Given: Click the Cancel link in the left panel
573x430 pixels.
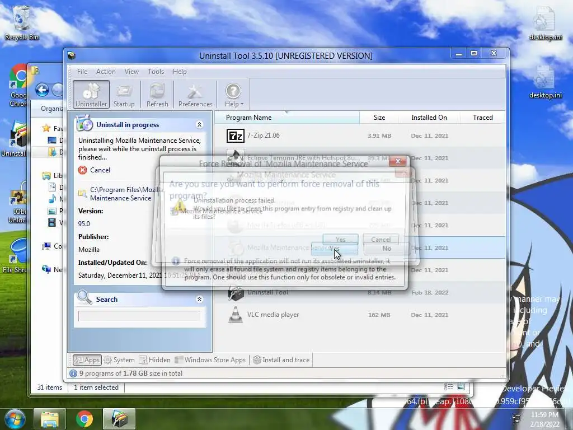Looking at the screenshot, I should click(100, 170).
